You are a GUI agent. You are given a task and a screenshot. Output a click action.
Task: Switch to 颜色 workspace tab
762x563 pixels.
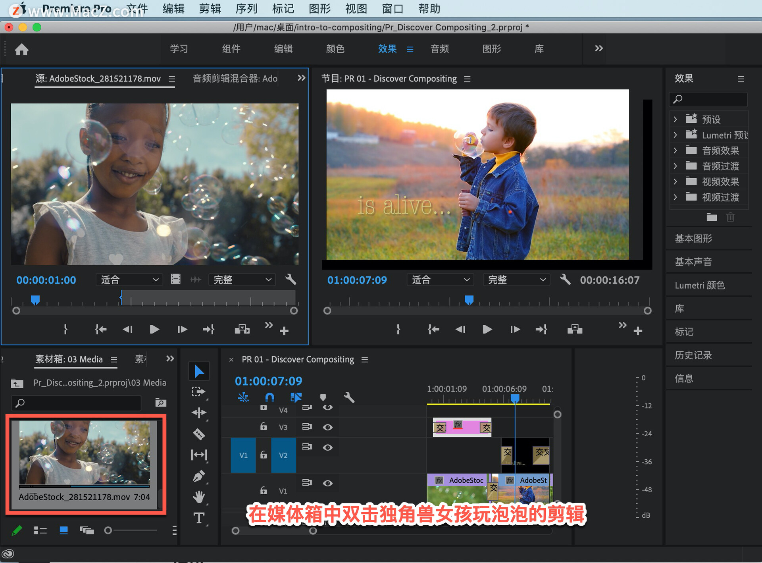click(x=335, y=49)
